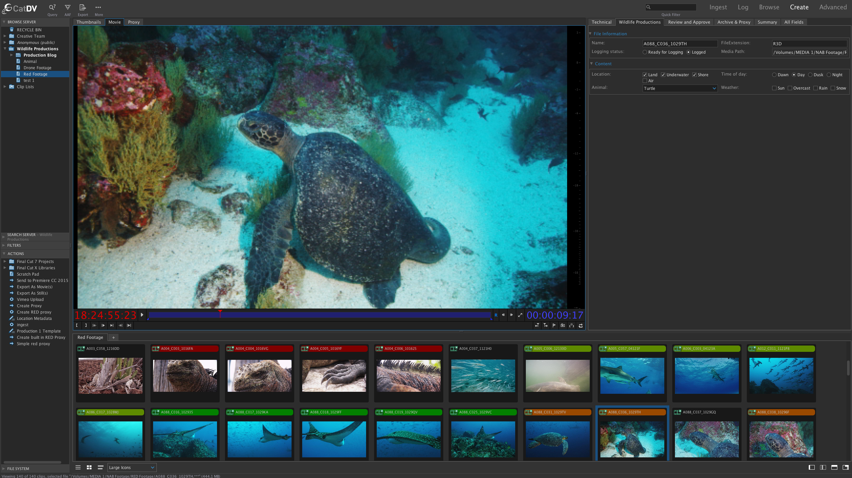Check the Overcast weather checkbox
Screen dimensions: 852x478
coord(790,88)
